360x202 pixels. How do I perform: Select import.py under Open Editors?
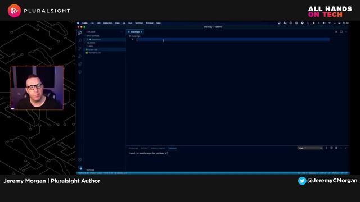pos(96,39)
